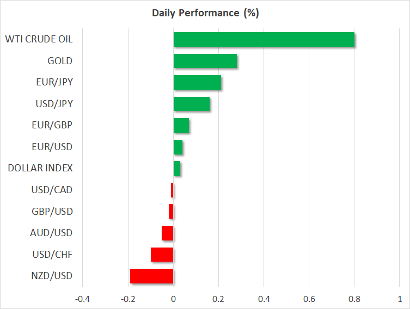Image resolution: width=410 pixels, height=309 pixels.
Task: Select the GBP/USD label text
Action: [52, 211]
